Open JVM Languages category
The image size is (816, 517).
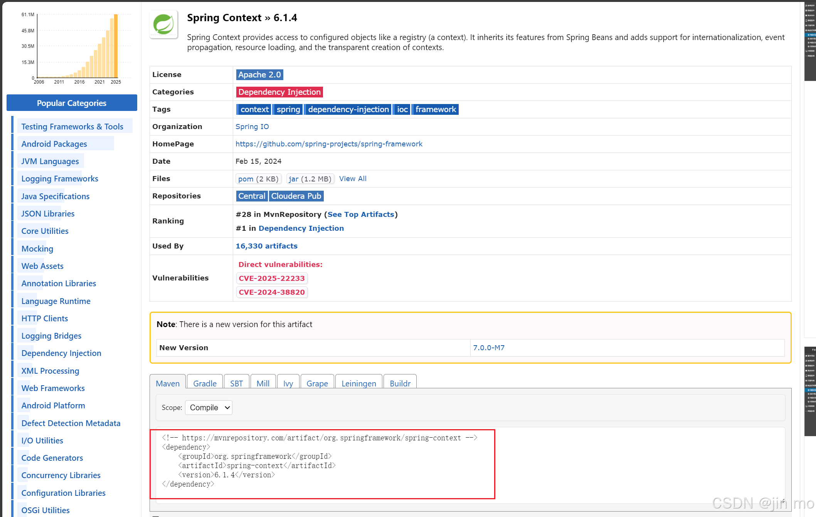coord(50,161)
